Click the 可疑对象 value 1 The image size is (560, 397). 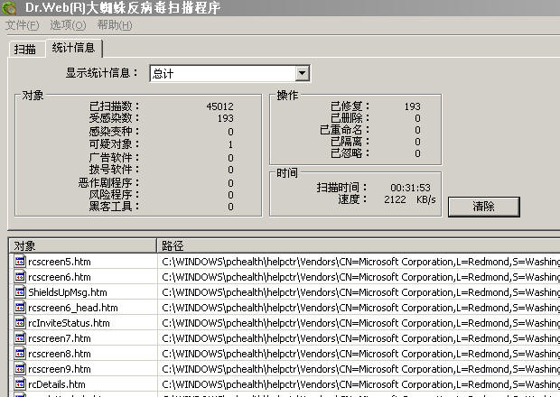(230, 144)
